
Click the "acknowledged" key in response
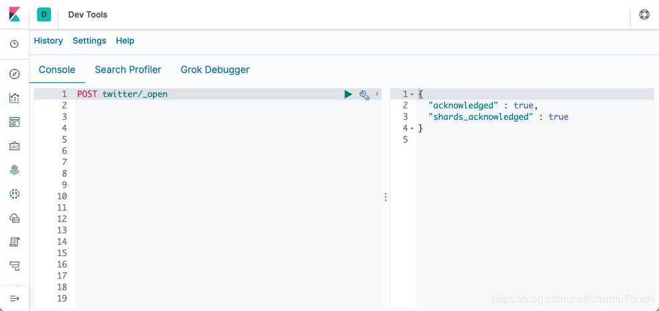coord(463,106)
